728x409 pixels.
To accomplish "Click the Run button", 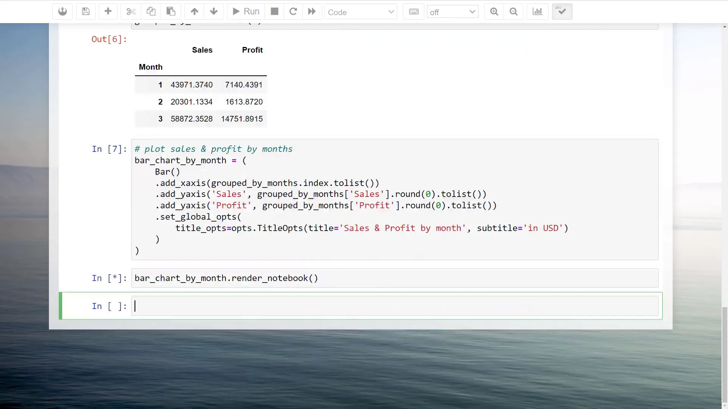I will coord(246,11).
